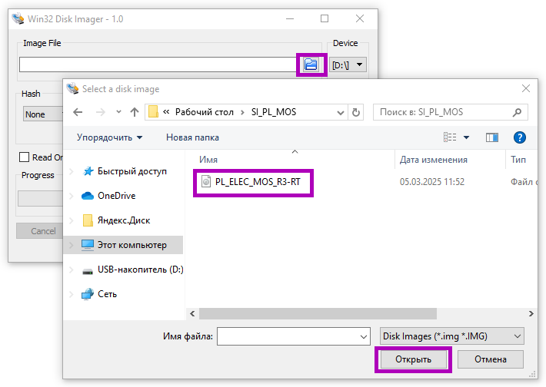Toggle the preview pane icon
The image size is (546, 387).
pyautogui.click(x=491, y=137)
